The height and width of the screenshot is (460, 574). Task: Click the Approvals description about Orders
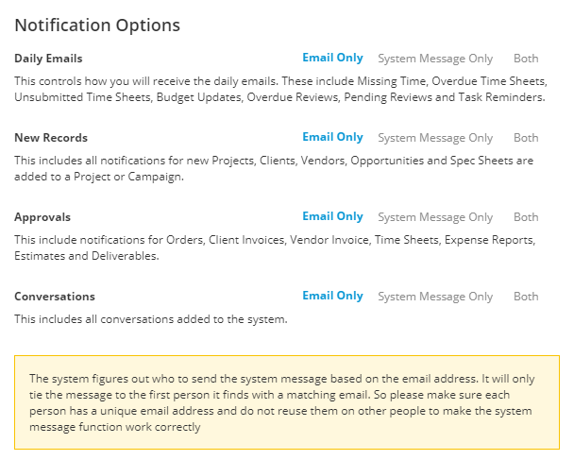[275, 247]
